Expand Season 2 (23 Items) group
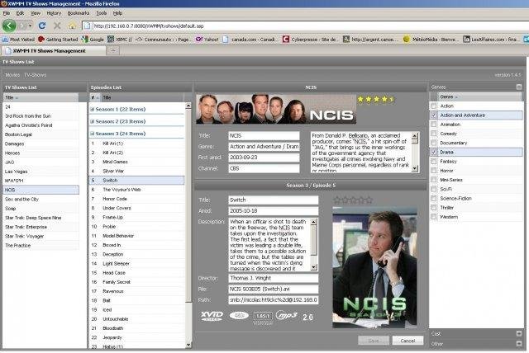Viewport: 529px width, 353px height. (x=93, y=121)
